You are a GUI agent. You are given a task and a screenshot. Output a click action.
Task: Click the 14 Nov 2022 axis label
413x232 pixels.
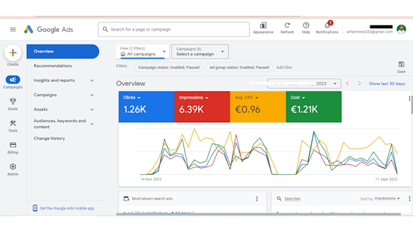point(151,179)
